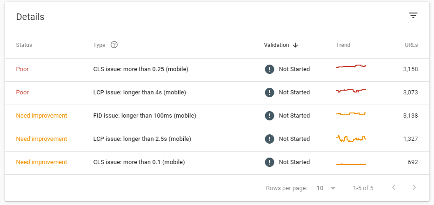Open the Rows per page dropdown
The height and width of the screenshot is (205, 434).
(326, 188)
